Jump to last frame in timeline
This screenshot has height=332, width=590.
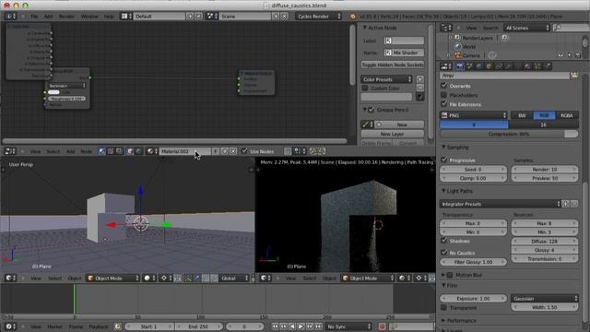pos(318,326)
